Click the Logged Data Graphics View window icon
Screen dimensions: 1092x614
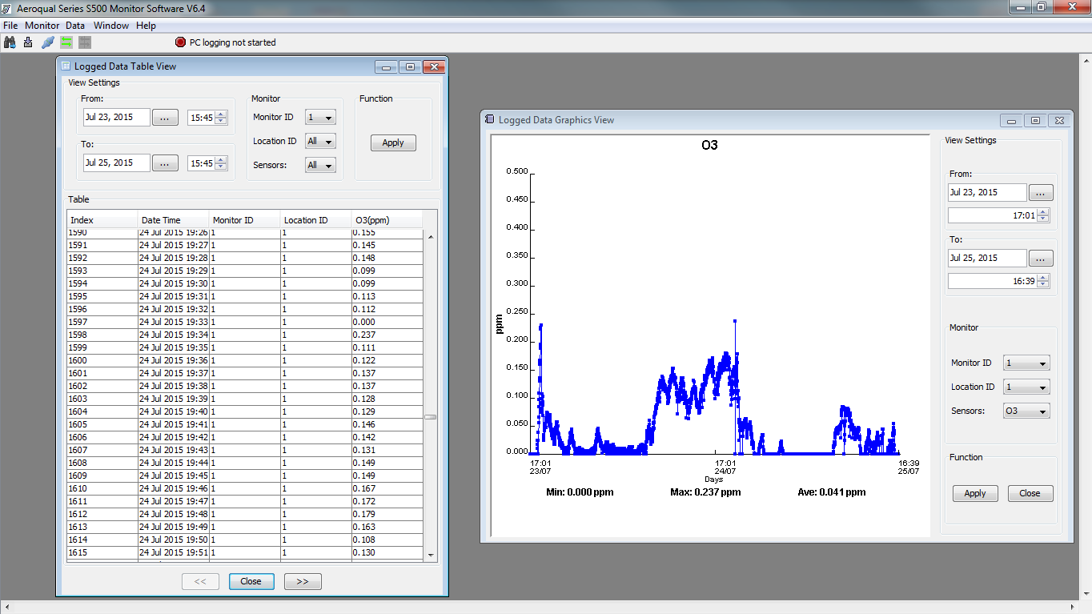point(489,119)
